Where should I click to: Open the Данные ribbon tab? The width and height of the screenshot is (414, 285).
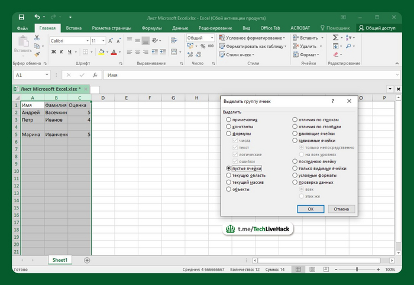180,28
